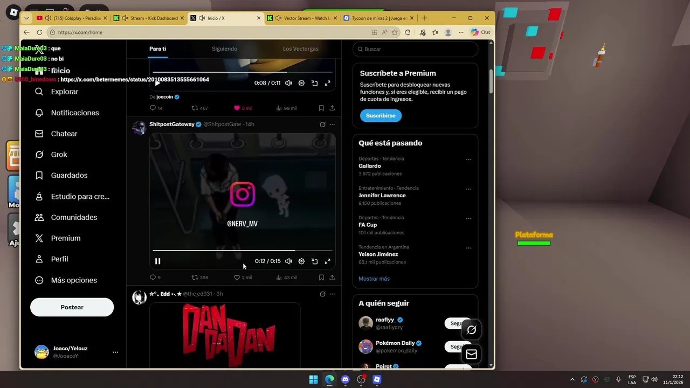This screenshot has height=388, width=690.
Task: Mute the NERV_MV video
Action: (x=288, y=261)
